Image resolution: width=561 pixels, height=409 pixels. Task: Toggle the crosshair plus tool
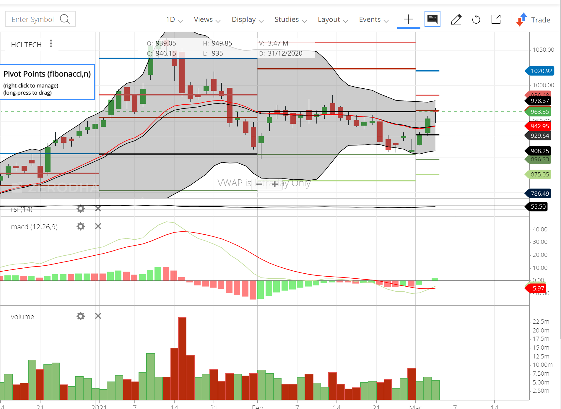click(409, 20)
